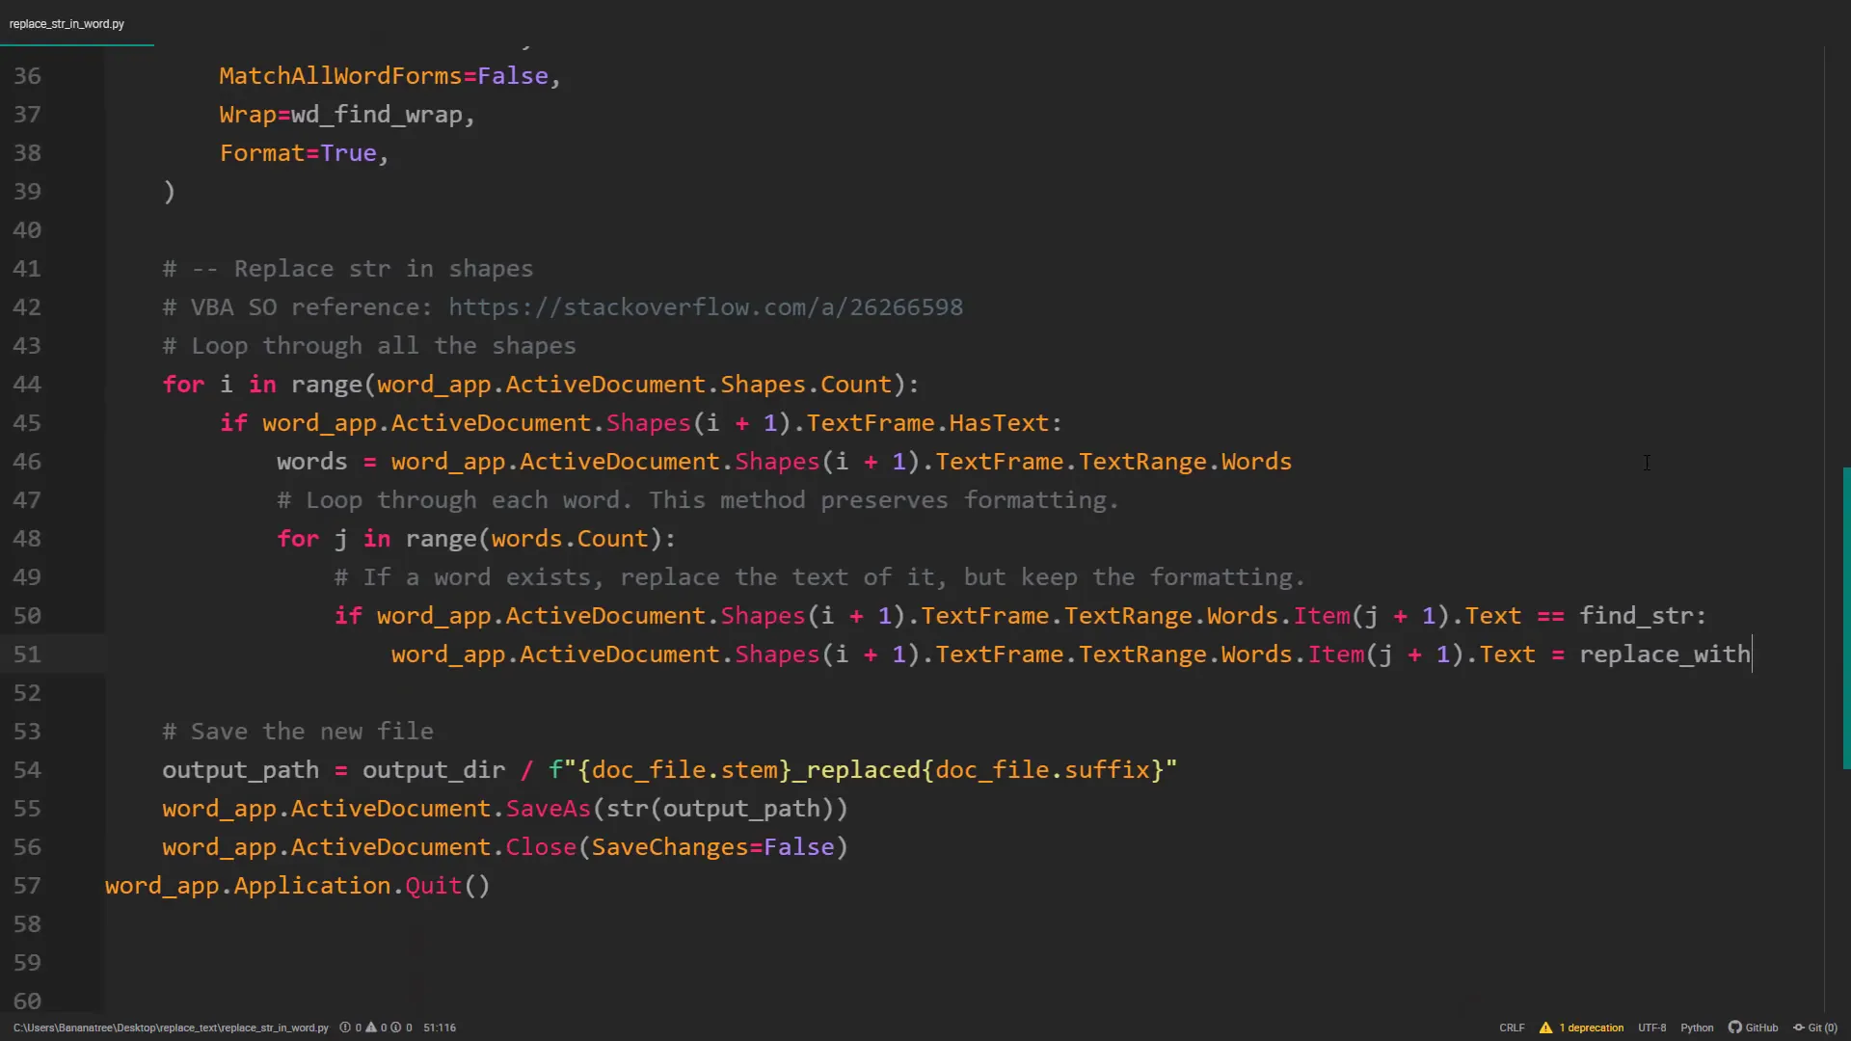Image resolution: width=1851 pixels, height=1041 pixels.
Task: Click the GitHub octocat icon
Action: pyautogui.click(x=1734, y=1028)
